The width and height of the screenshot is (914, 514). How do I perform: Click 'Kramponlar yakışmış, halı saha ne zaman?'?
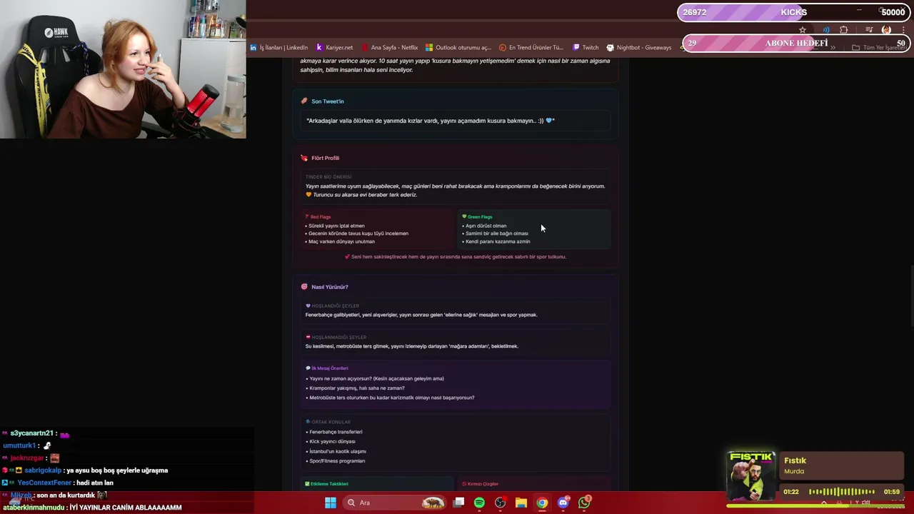[356, 388]
